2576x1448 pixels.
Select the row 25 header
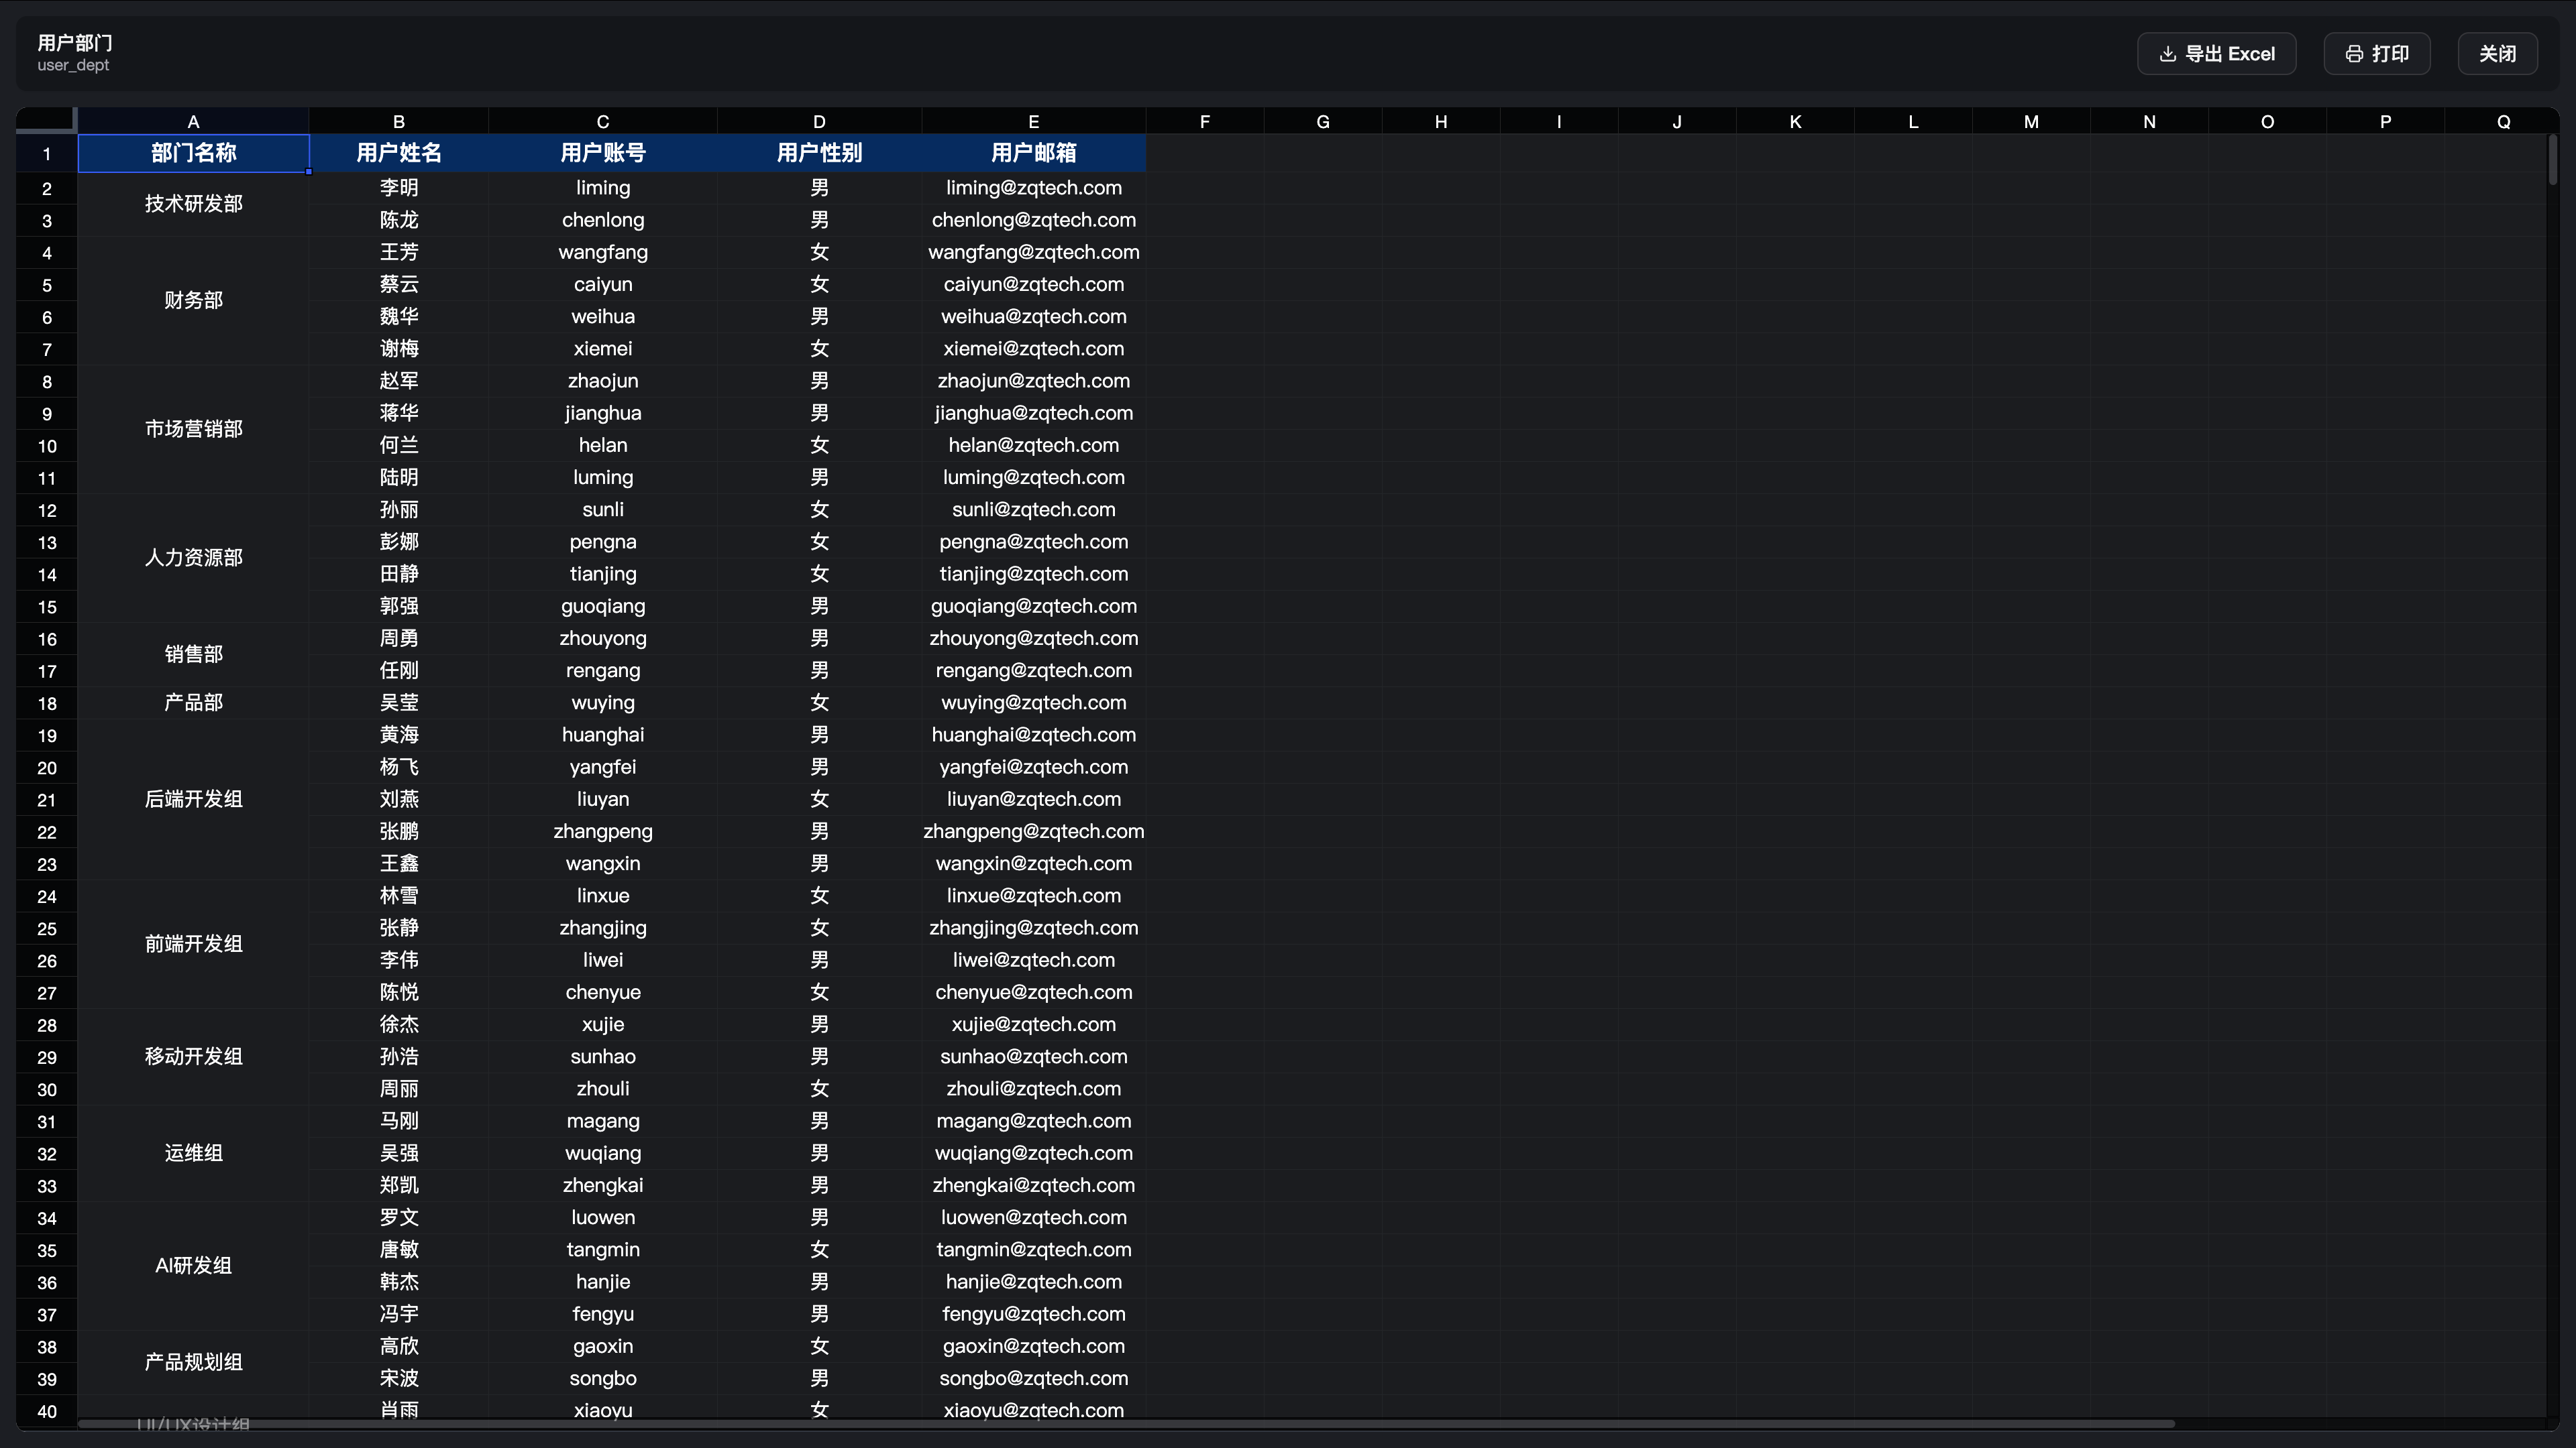(x=47, y=928)
